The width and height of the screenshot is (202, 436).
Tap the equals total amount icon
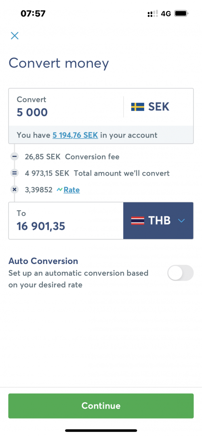(15, 173)
